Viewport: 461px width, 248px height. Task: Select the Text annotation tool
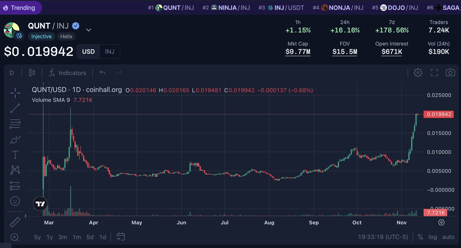pos(15,155)
